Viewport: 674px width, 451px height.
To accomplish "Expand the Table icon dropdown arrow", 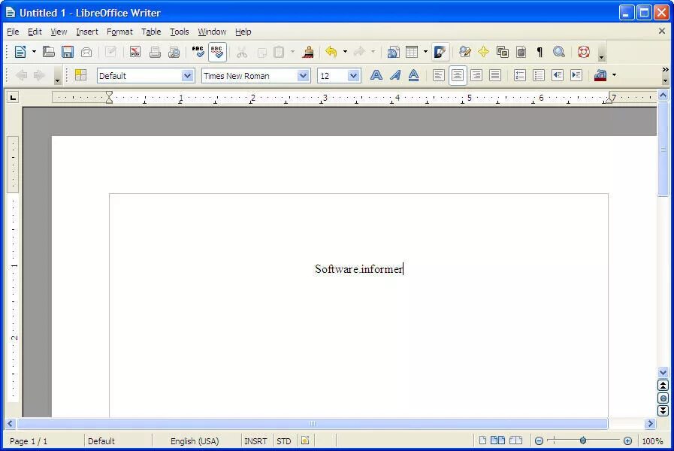I will [425, 52].
